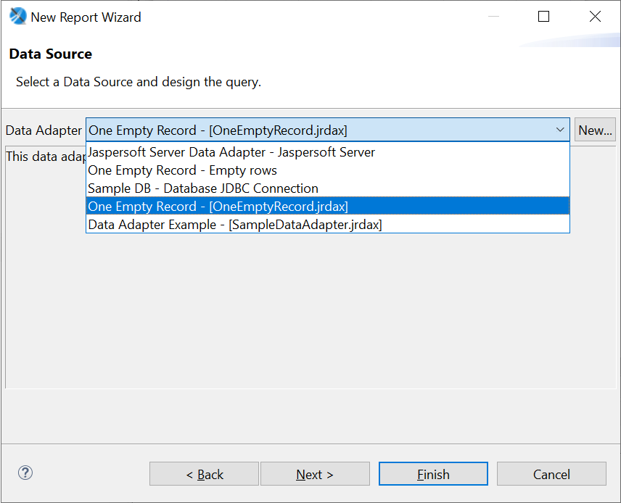The image size is (621, 503).
Task: Select Jaspersoft Server Data Adapter option
Action: pyautogui.click(x=327, y=152)
